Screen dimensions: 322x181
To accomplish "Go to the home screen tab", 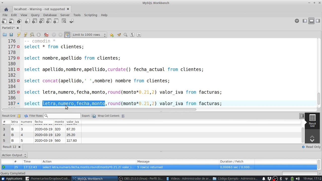I will point(6,9).
